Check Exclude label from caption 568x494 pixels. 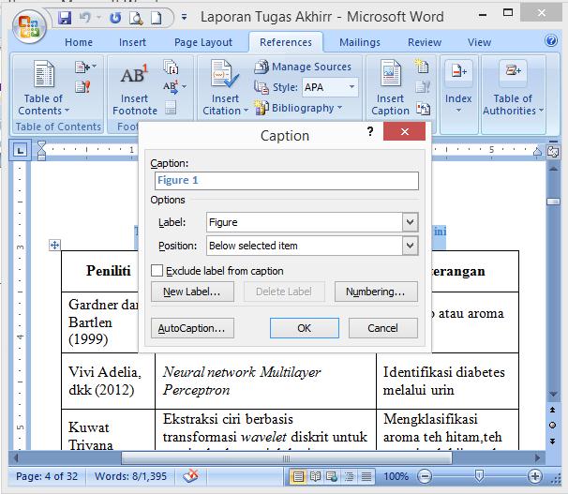point(157,271)
